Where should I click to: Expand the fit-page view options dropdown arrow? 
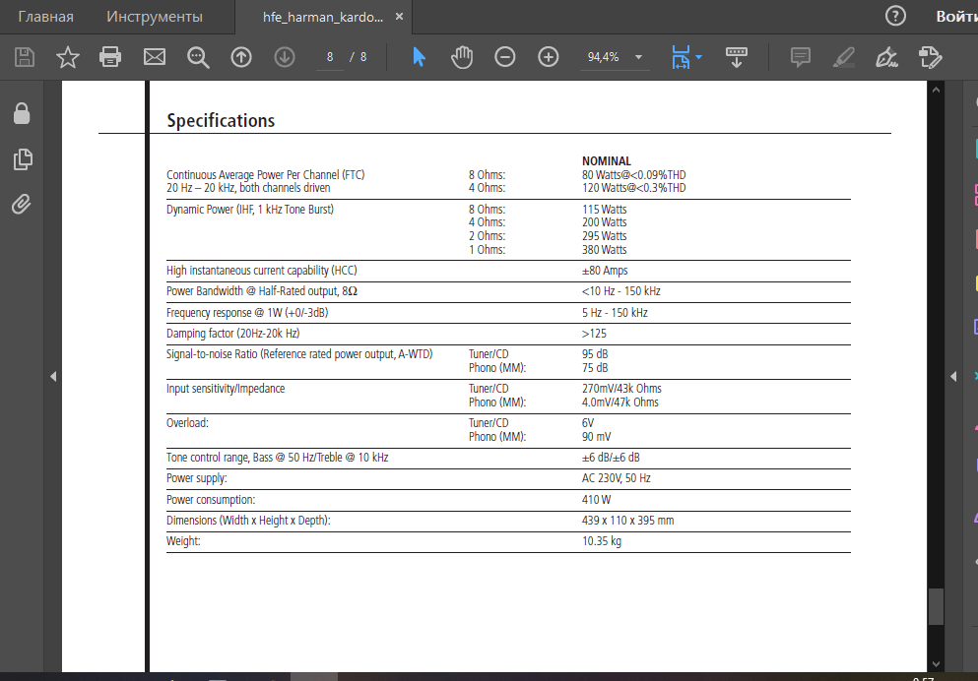point(698,57)
